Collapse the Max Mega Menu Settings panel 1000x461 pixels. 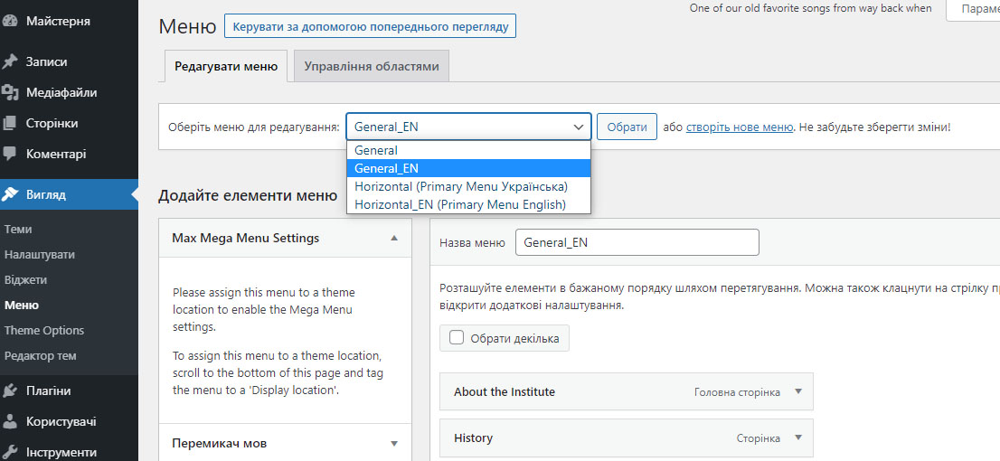click(x=394, y=238)
